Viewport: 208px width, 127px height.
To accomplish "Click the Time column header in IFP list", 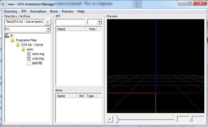I will [x=92, y=29].
